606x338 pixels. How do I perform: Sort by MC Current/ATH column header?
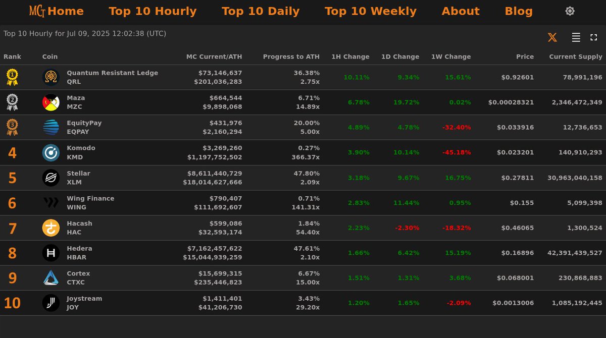pos(214,57)
